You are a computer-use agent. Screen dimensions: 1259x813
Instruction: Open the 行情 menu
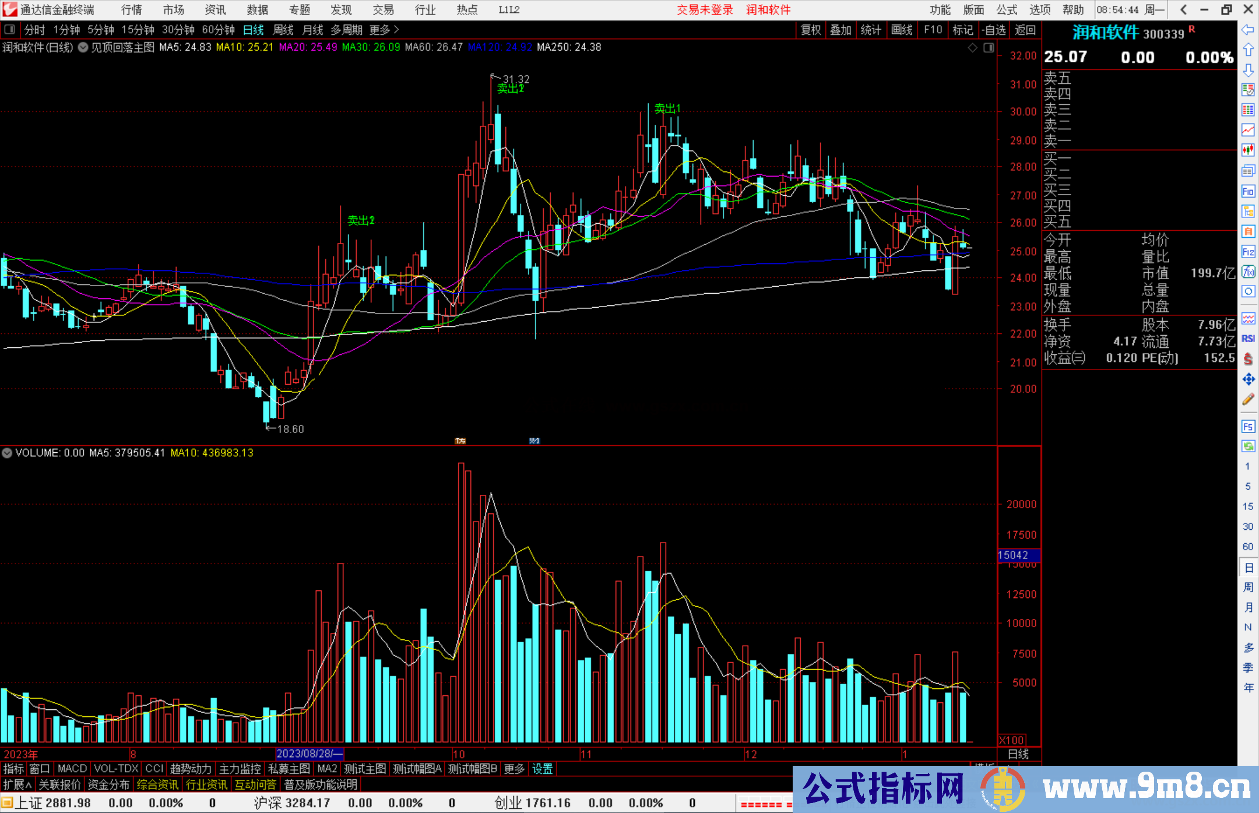click(x=132, y=10)
